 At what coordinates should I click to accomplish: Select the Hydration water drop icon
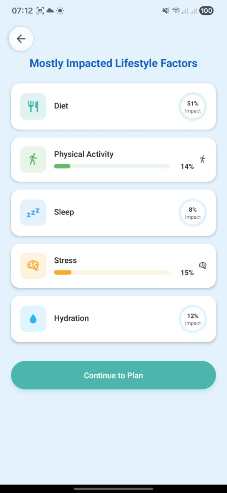click(x=33, y=319)
